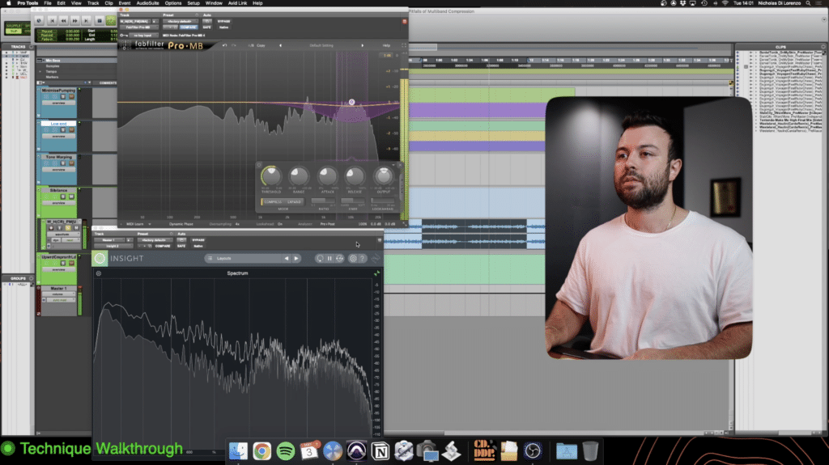This screenshot has width=829, height=465.
Task: Click the Release knob
Action: pyautogui.click(x=355, y=176)
